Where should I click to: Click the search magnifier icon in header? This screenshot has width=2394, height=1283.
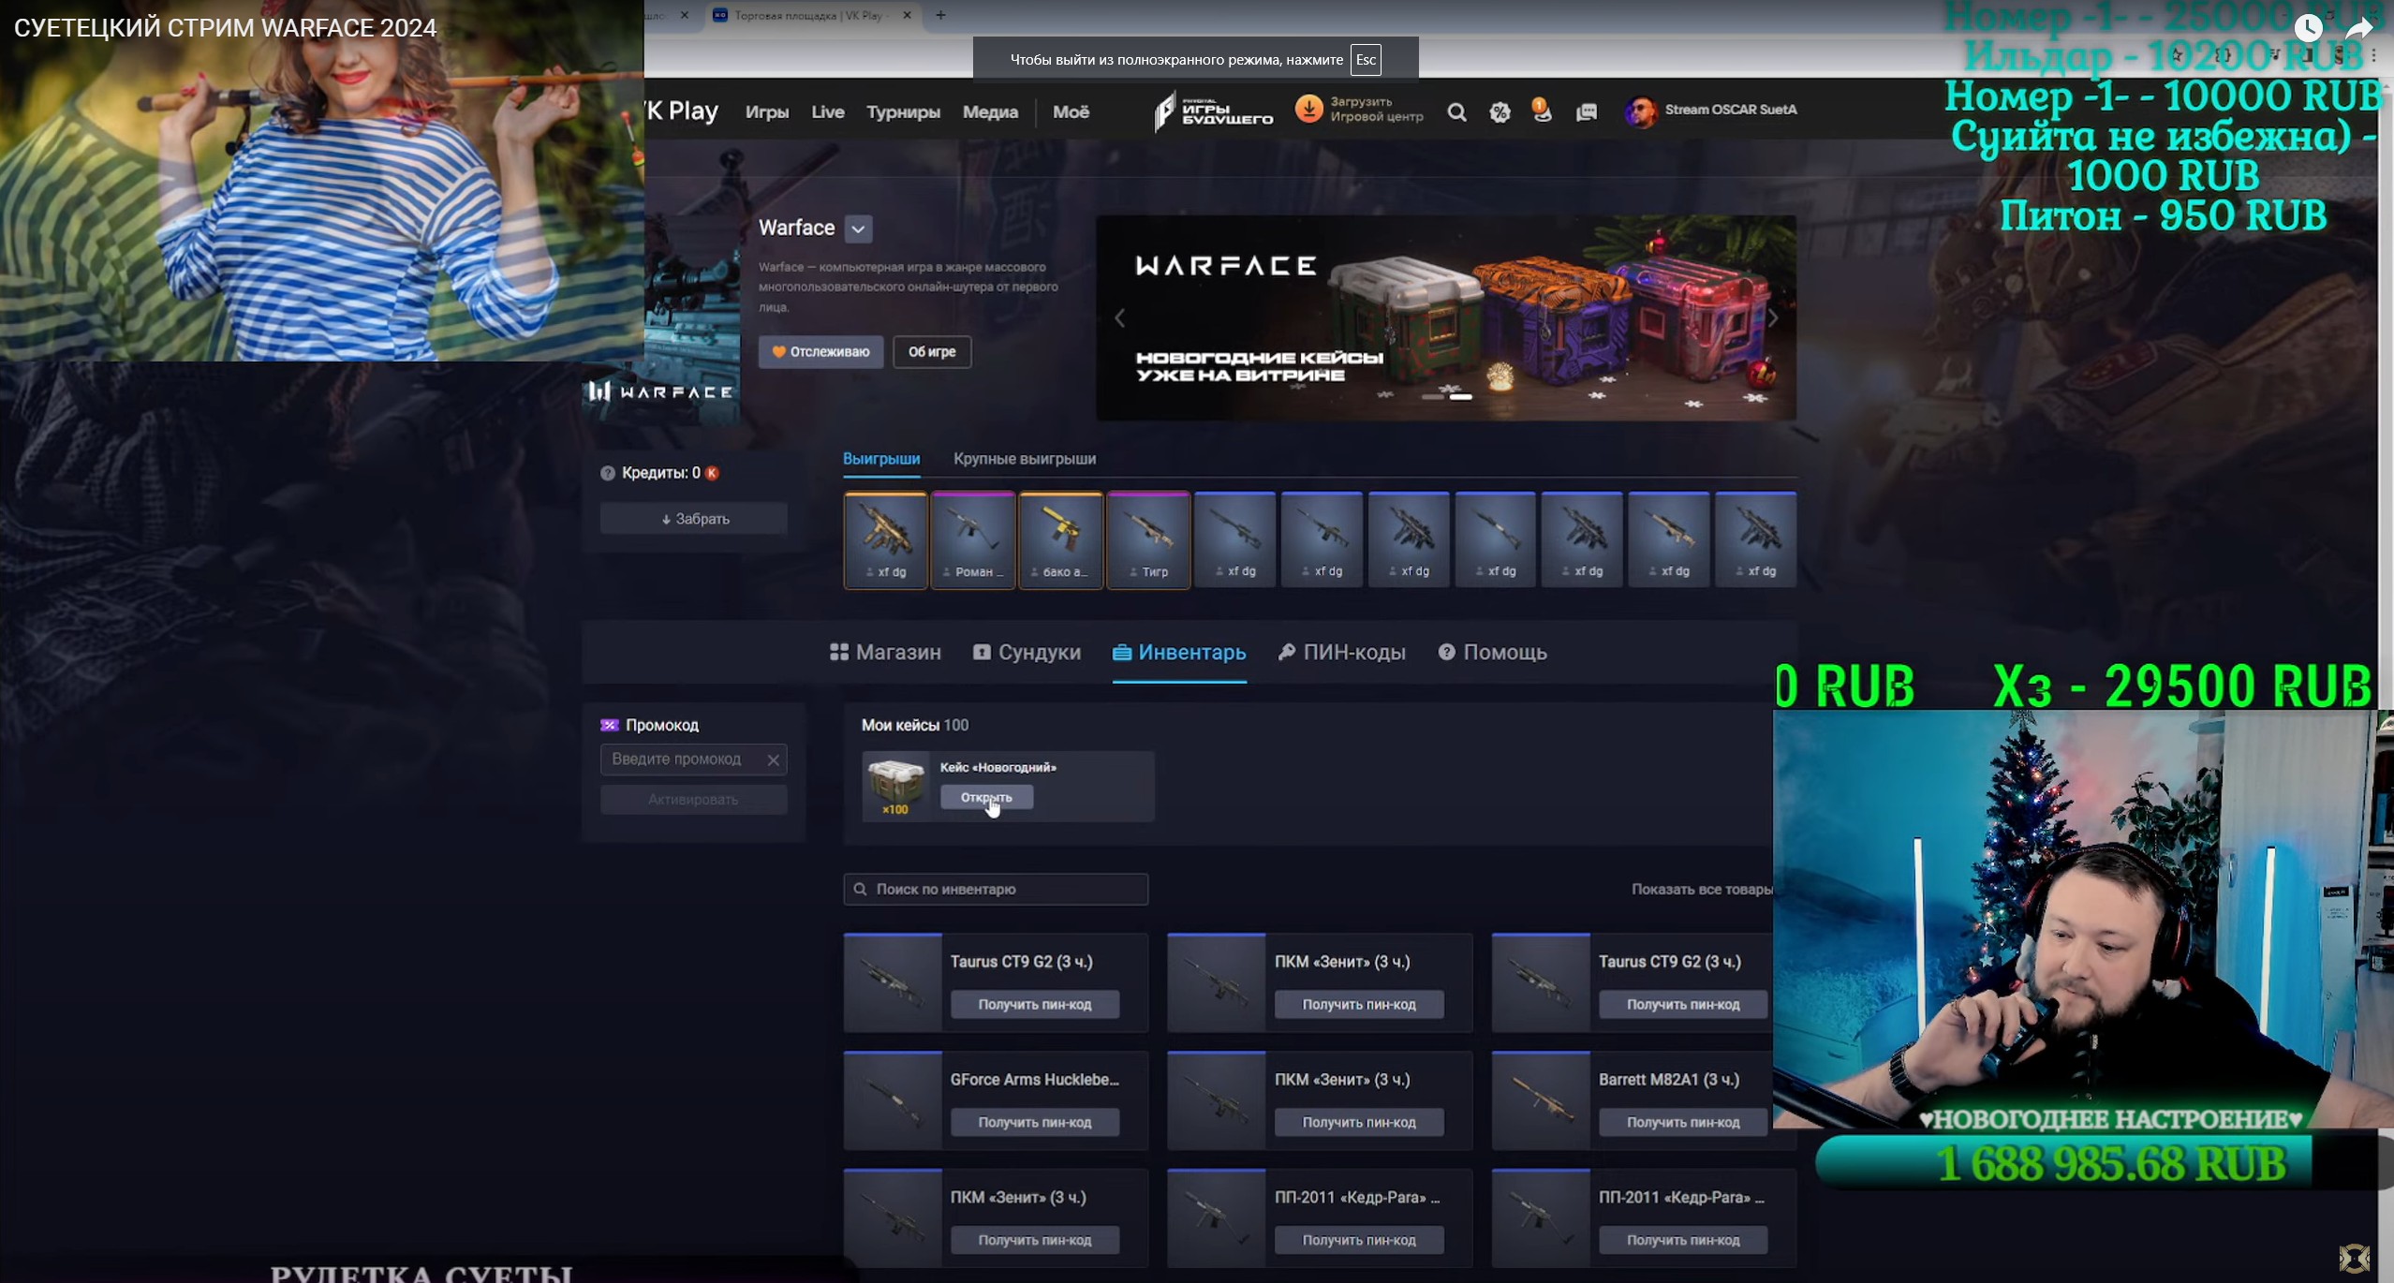point(1456,112)
